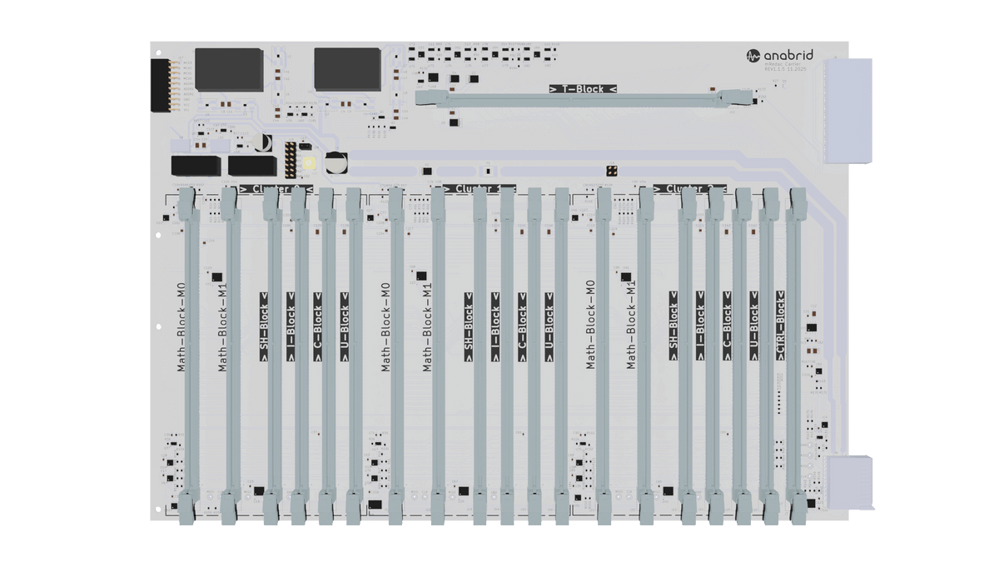Click the lower-right edge connector
The image size is (999, 562).
pos(849,481)
